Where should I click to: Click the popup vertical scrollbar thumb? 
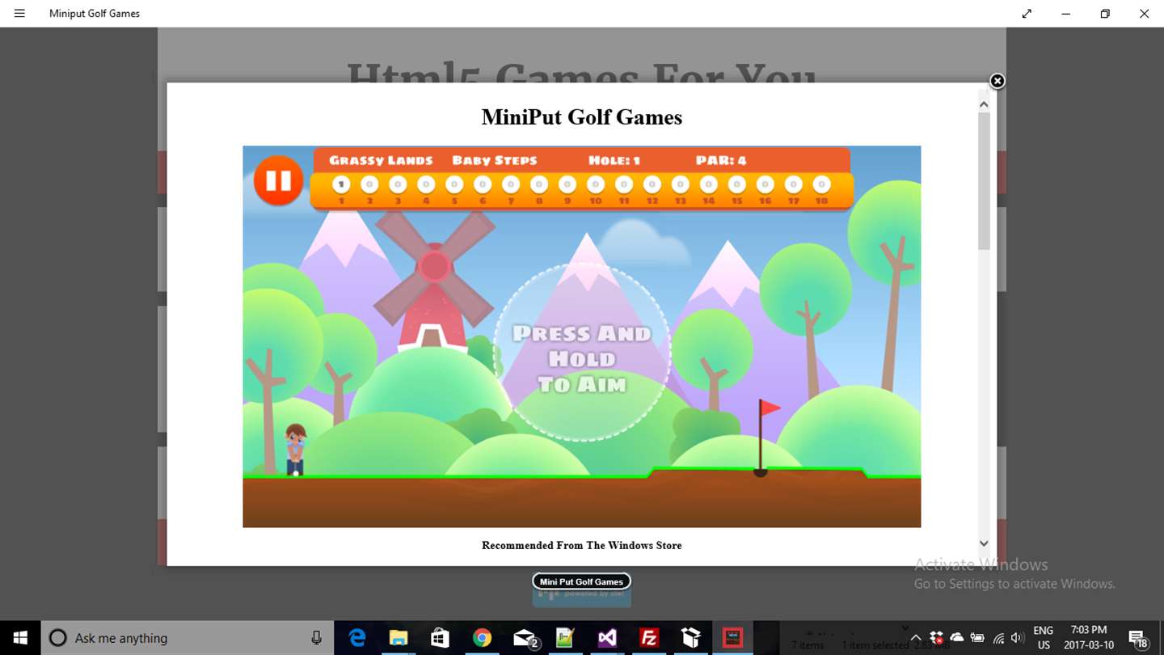click(x=984, y=180)
